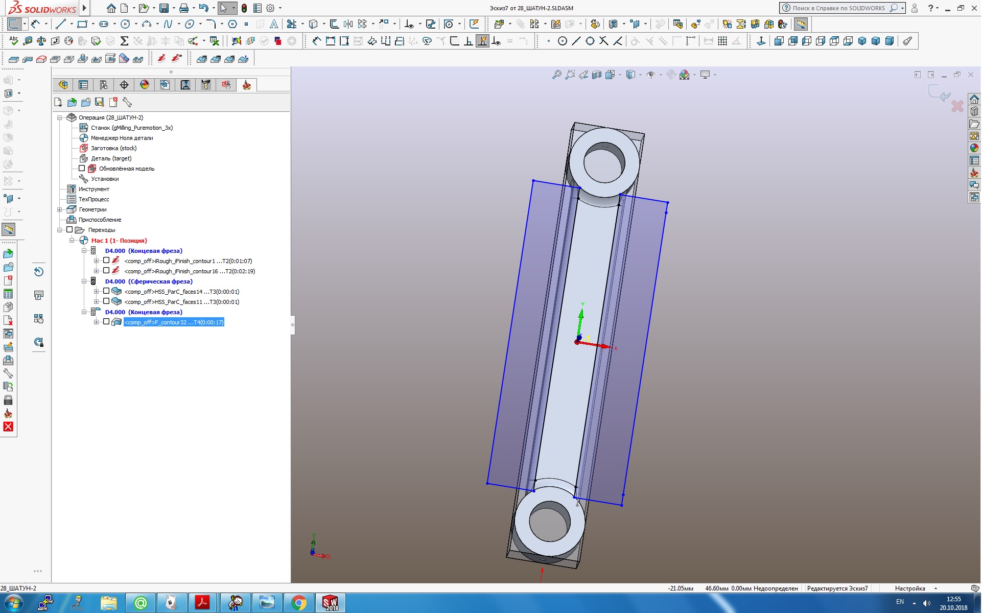Open the ConfigurationManager tab
The width and height of the screenshot is (982, 613).
coord(104,85)
